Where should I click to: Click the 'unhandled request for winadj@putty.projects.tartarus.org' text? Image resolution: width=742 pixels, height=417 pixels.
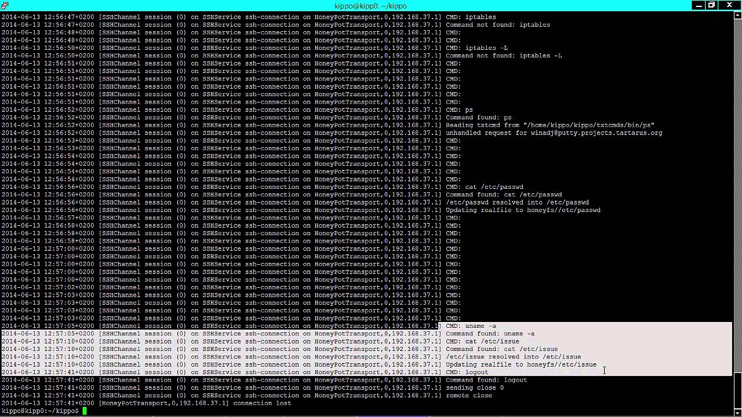(x=554, y=133)
